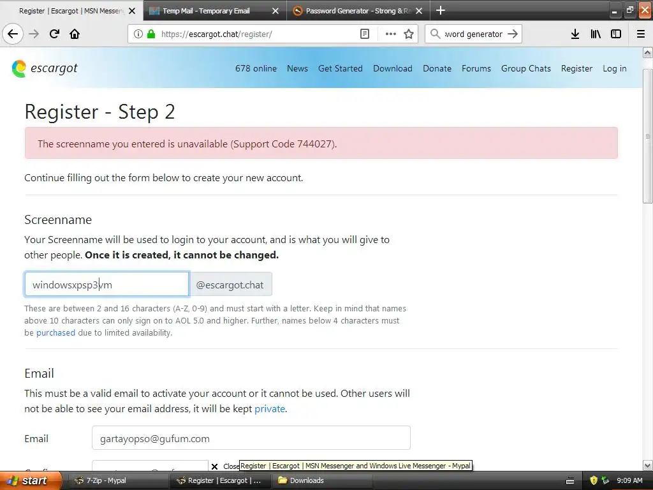Click the Register nav link

(576, 68)
